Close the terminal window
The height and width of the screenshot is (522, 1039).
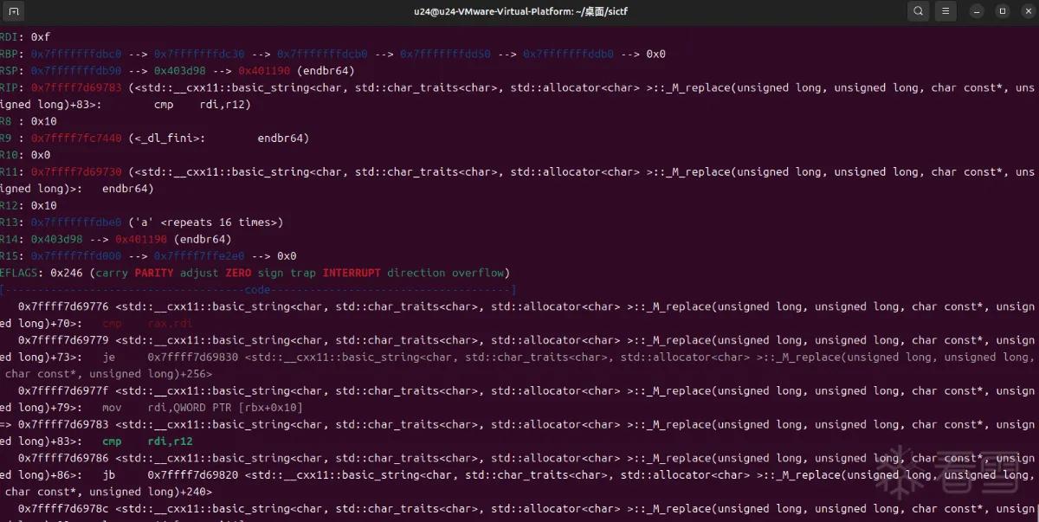1026,11
